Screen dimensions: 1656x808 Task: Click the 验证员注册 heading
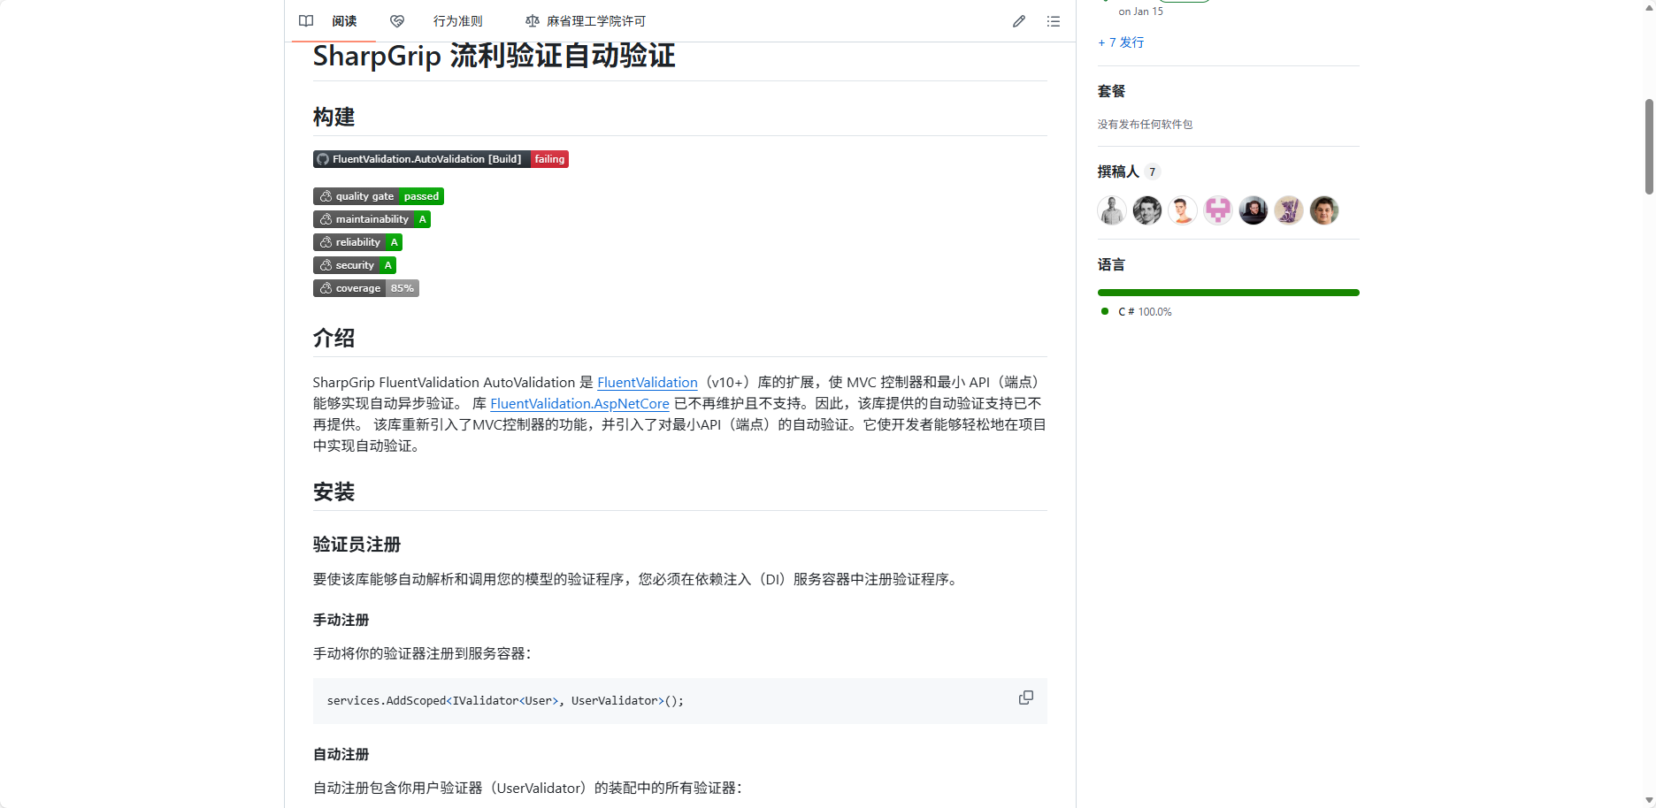(x=357, y=545)
